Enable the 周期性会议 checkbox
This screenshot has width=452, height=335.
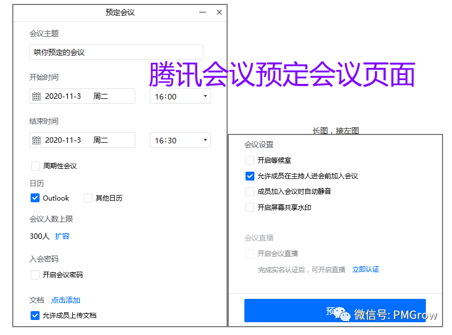(36, 166)
